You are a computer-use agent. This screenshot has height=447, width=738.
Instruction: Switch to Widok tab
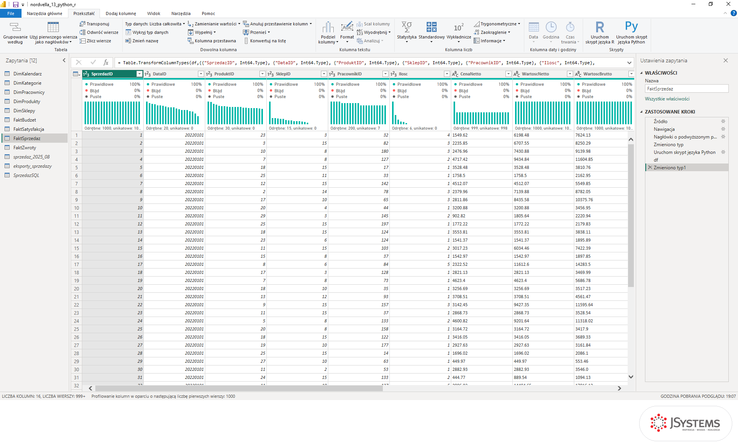click(154, 13)
